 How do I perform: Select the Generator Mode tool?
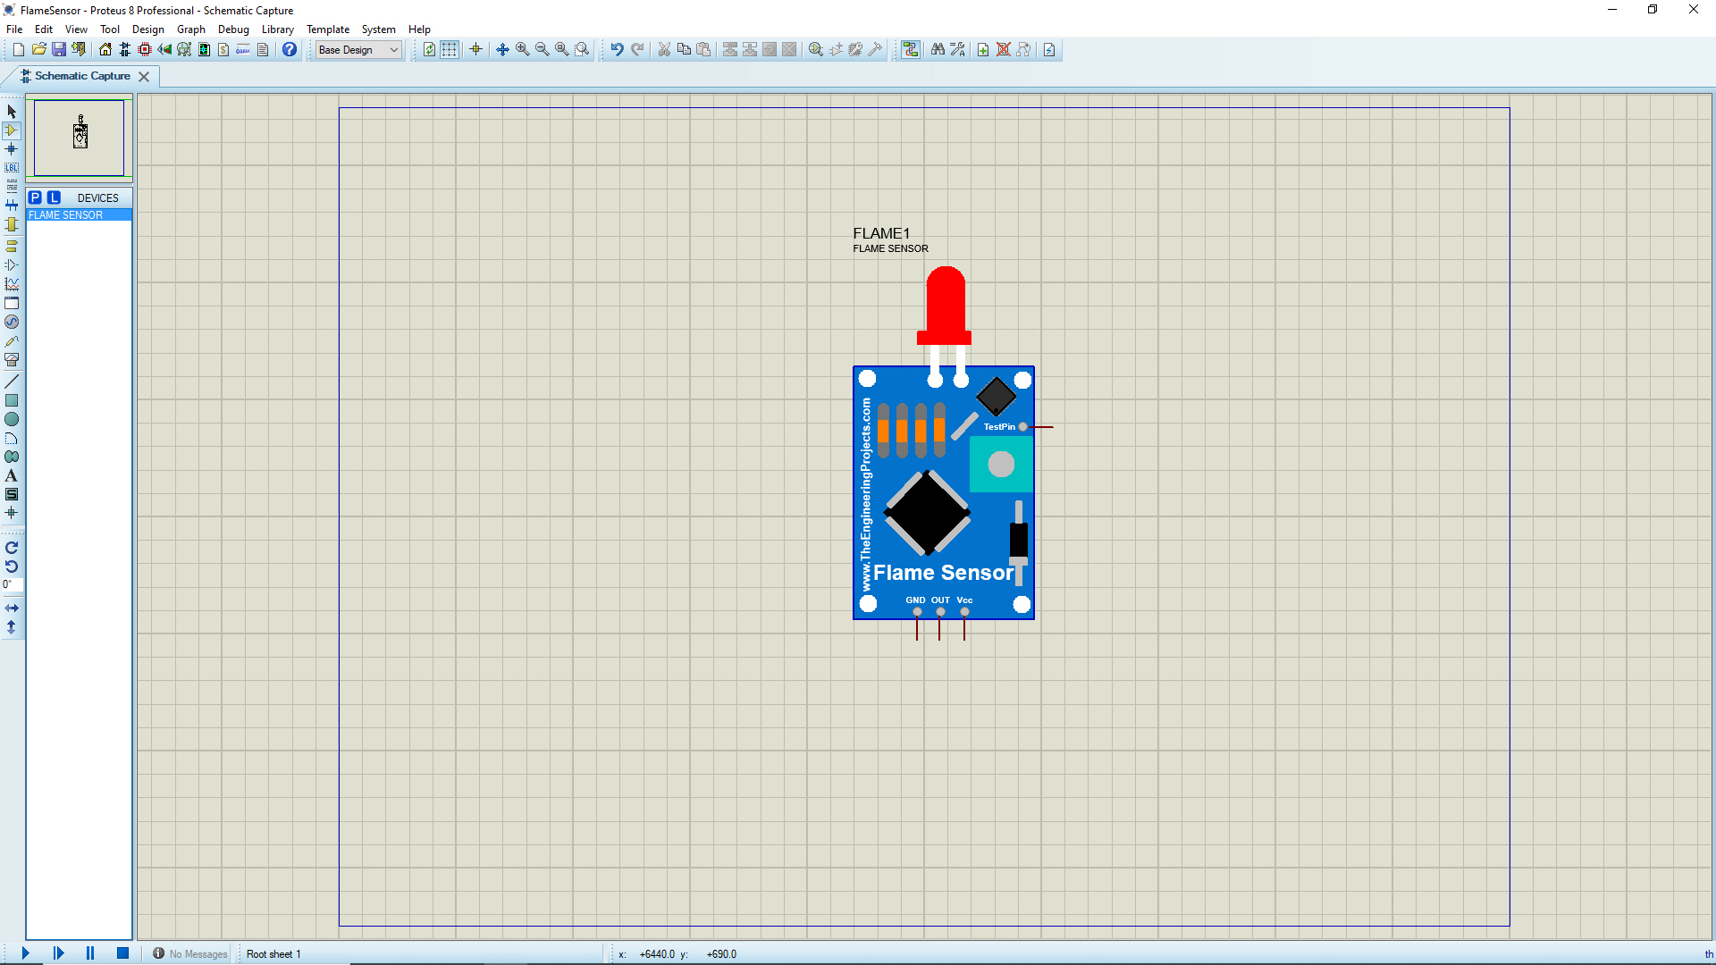tap(12, 322)
